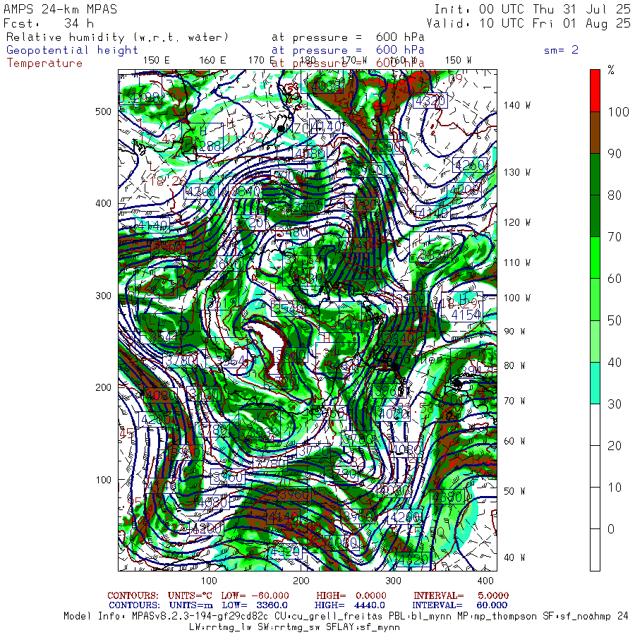Image resolution: width=635 pixels, height=635 pixels.
Task: Click the color bar tick label '90'
Action: pos(615,154)
